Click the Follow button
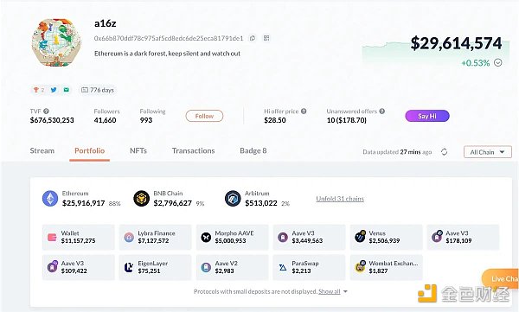Screen dimensions: 519x312 point(204,116)
